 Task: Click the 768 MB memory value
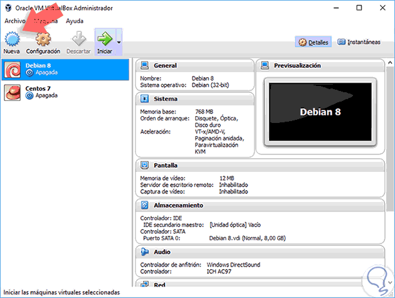click(204, 112)
